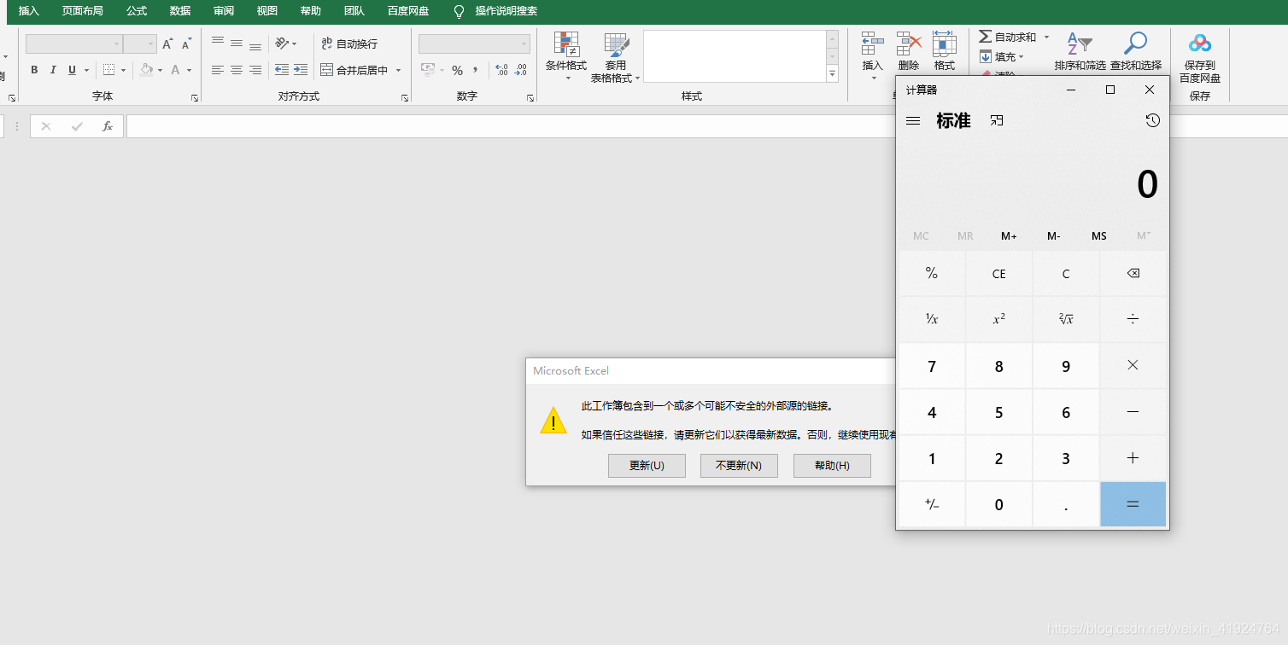Click the 操作说明搜索 search box
This screenshot has height=645, width=1288.
506,11
